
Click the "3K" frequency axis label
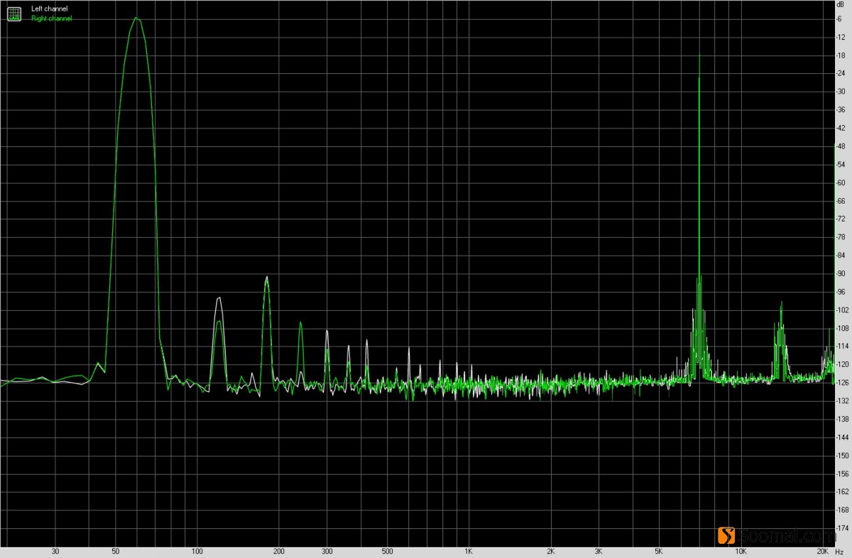(x=599, y=552)
